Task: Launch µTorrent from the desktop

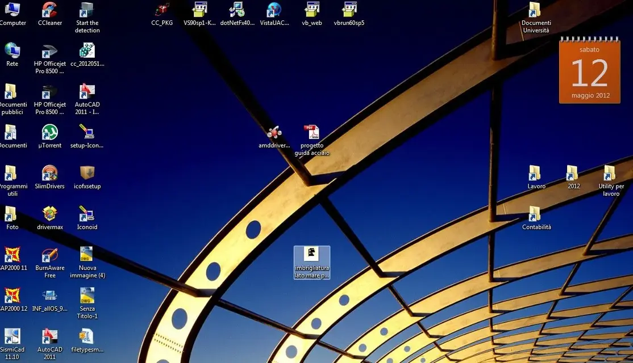Action: click(x=49, y=137)
